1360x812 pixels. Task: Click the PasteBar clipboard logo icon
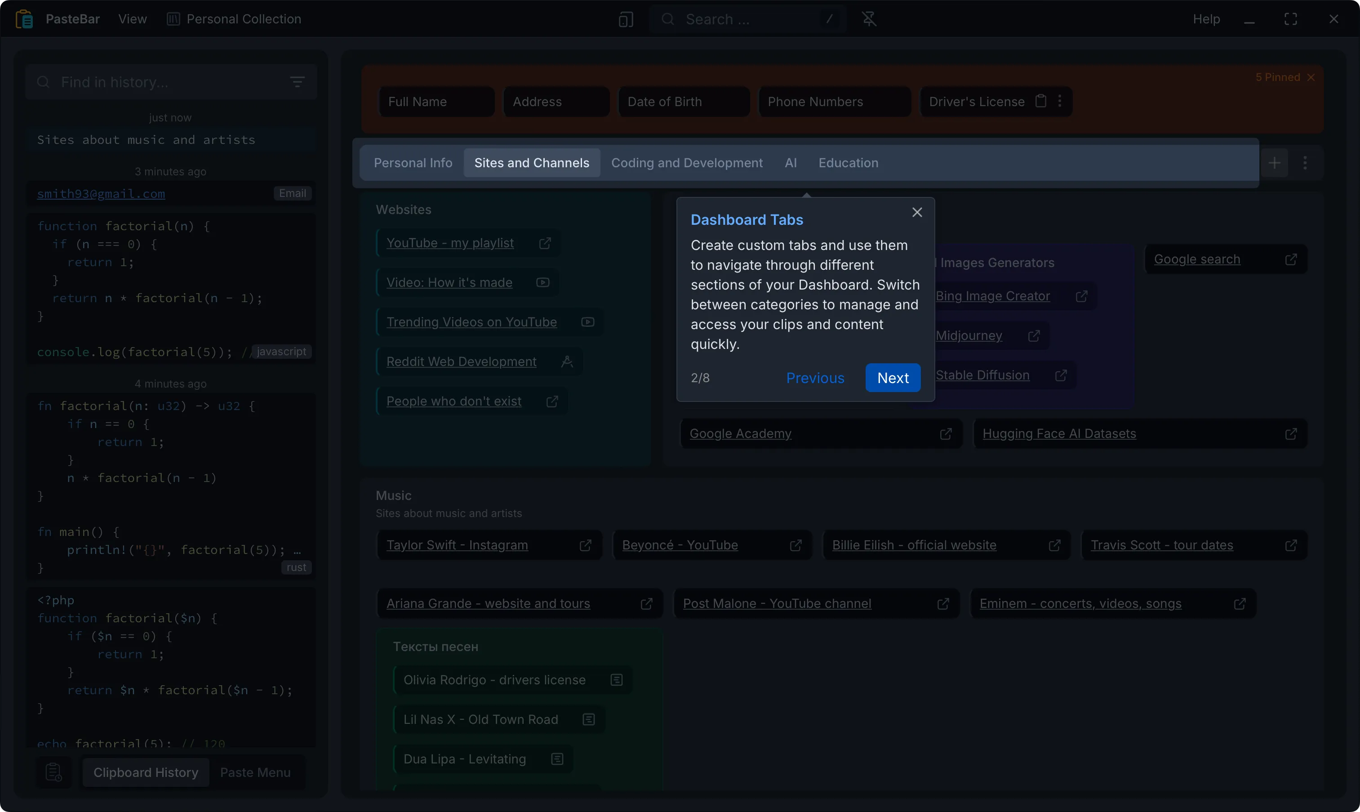pos(24,19)
